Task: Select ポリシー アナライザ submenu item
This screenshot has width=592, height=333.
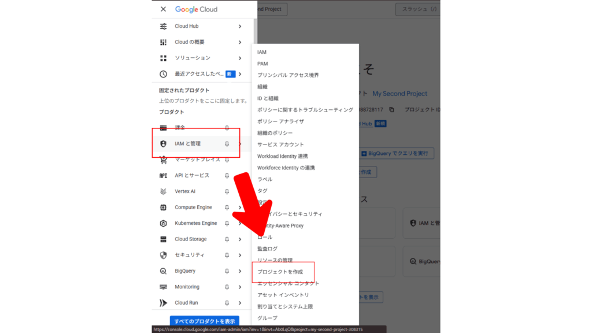Action: click(x=280, y=121)
